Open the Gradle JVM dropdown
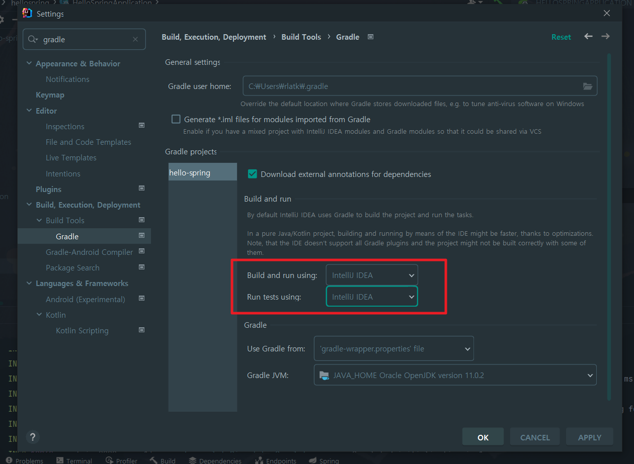Image resolution: width=634 pixels, height=464 pixels. pos(455,375)
